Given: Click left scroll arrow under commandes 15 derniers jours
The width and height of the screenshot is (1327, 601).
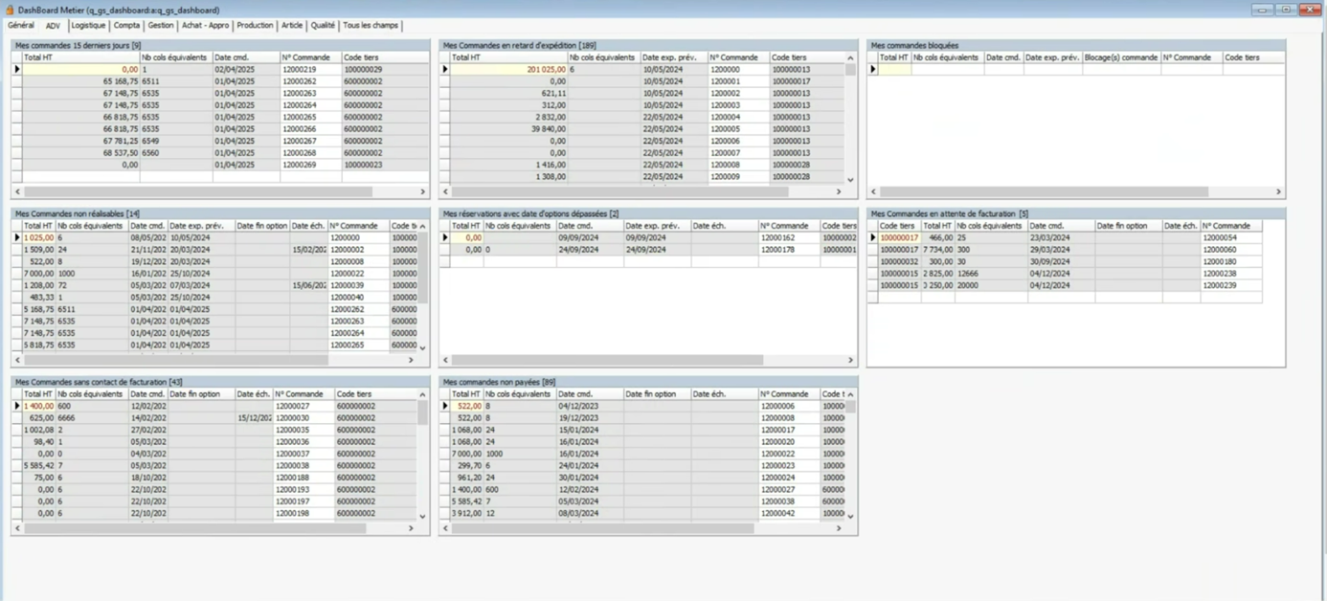Looking at the screenshot, I should 17,191.
